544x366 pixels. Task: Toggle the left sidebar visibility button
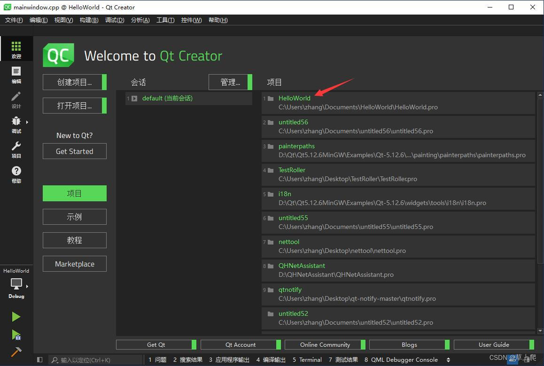click(x=39, y=360)
